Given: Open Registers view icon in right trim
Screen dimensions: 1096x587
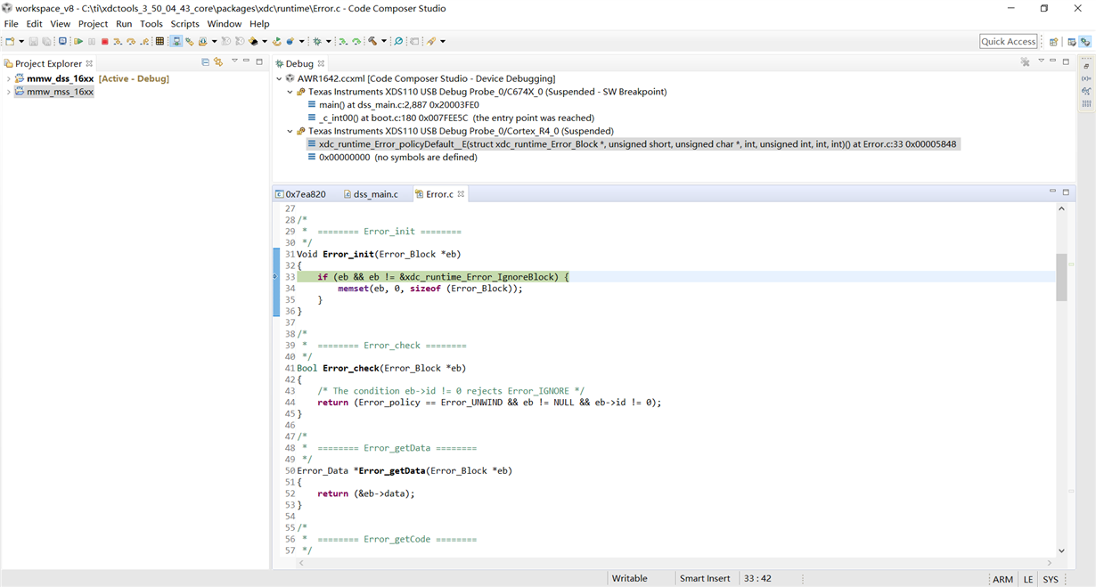Looking at the screenshot, I should tap(1086, 103).
